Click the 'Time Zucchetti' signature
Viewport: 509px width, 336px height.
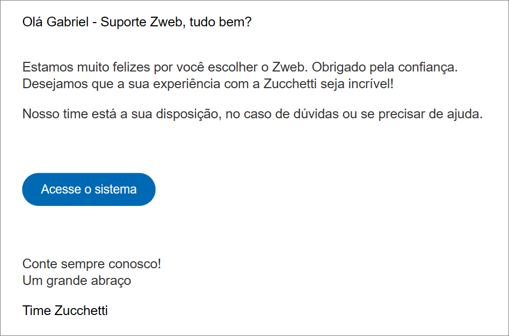[65, 311]
